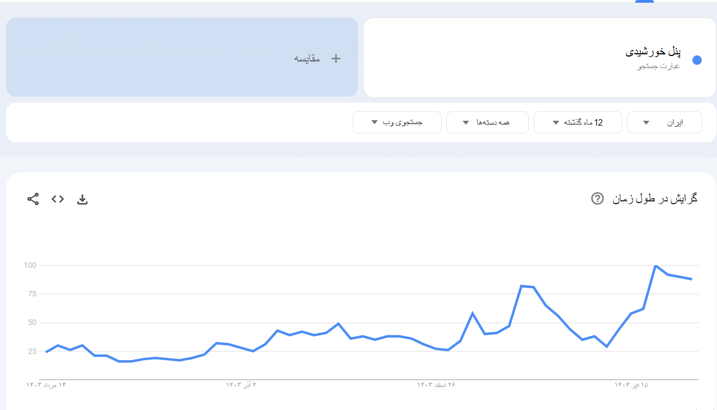Open the همه دسته‌ها categories dropdown
Screen dimensions: 717x410
487,122
